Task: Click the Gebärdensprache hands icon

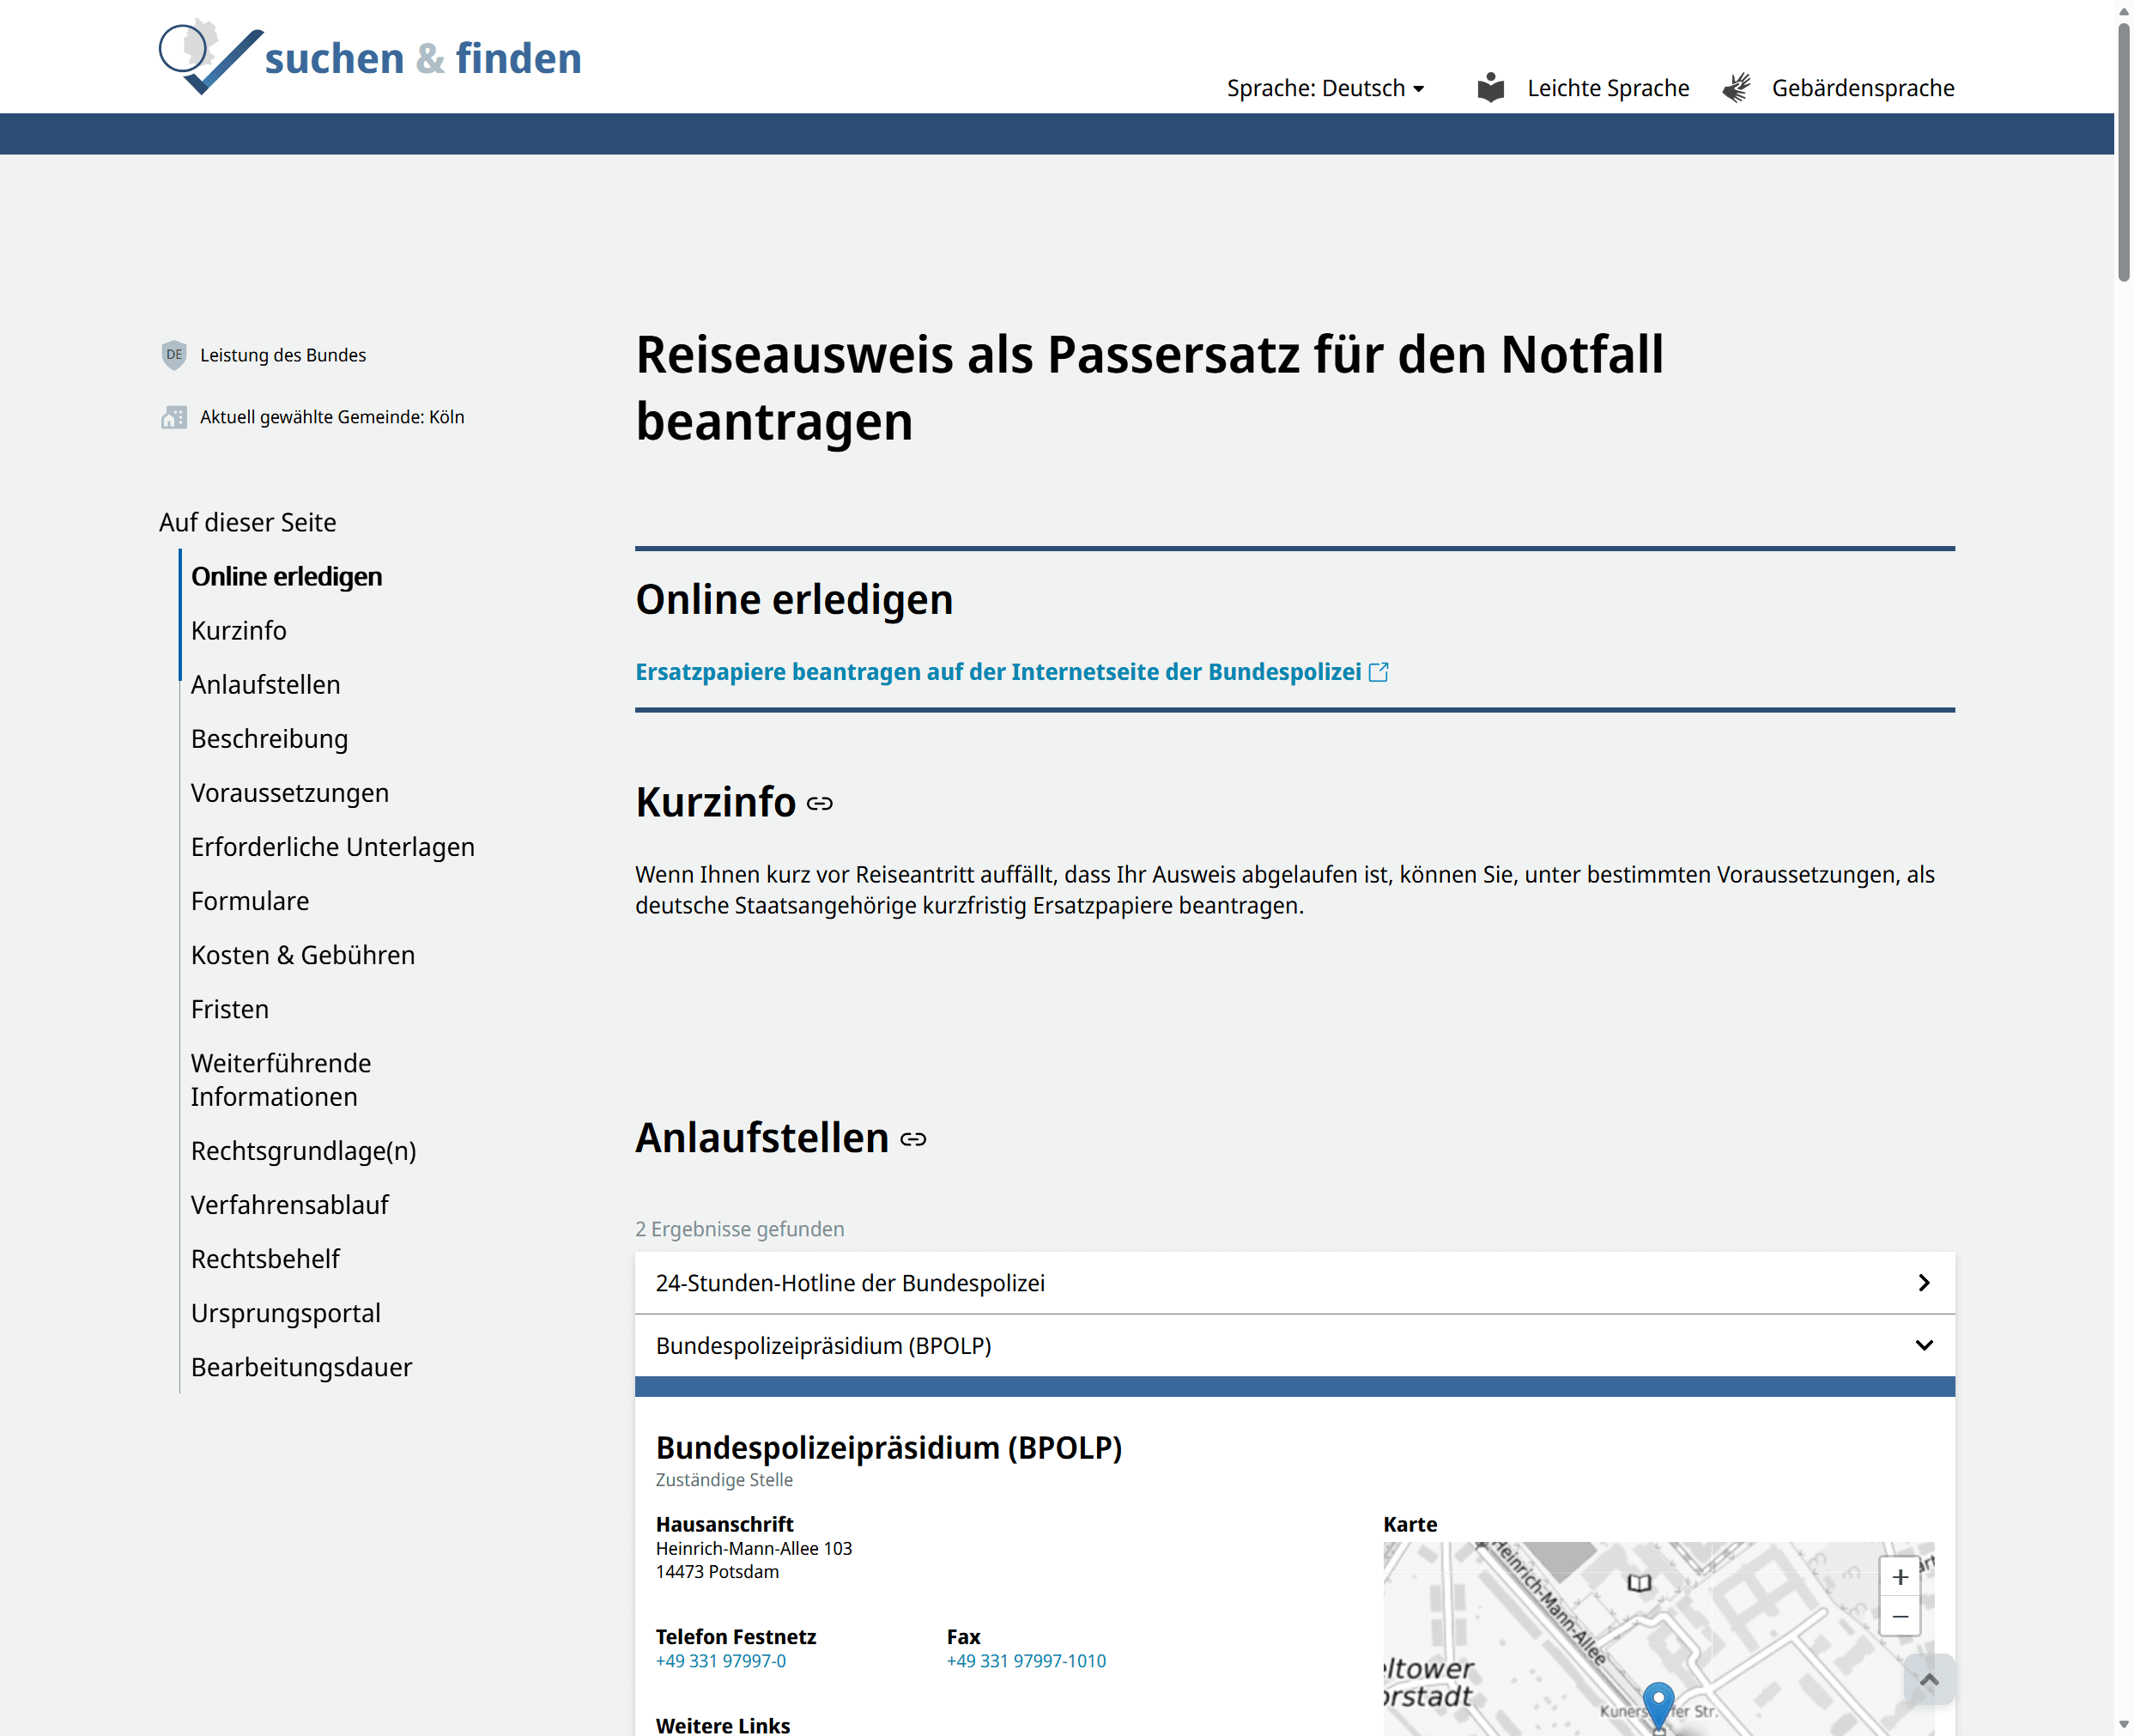Action: pos(1737,88)
